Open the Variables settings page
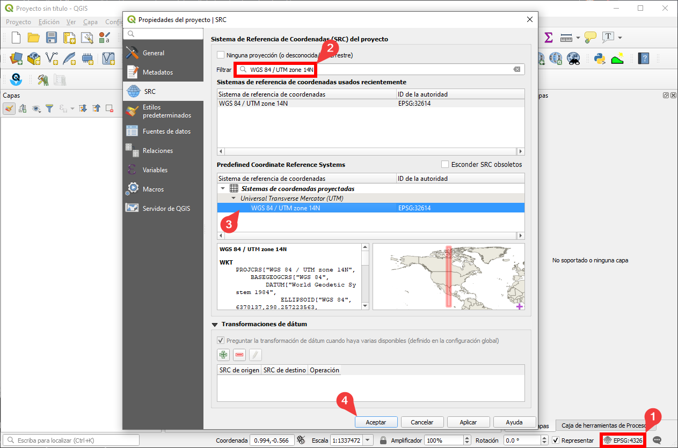 click(155, 170)
